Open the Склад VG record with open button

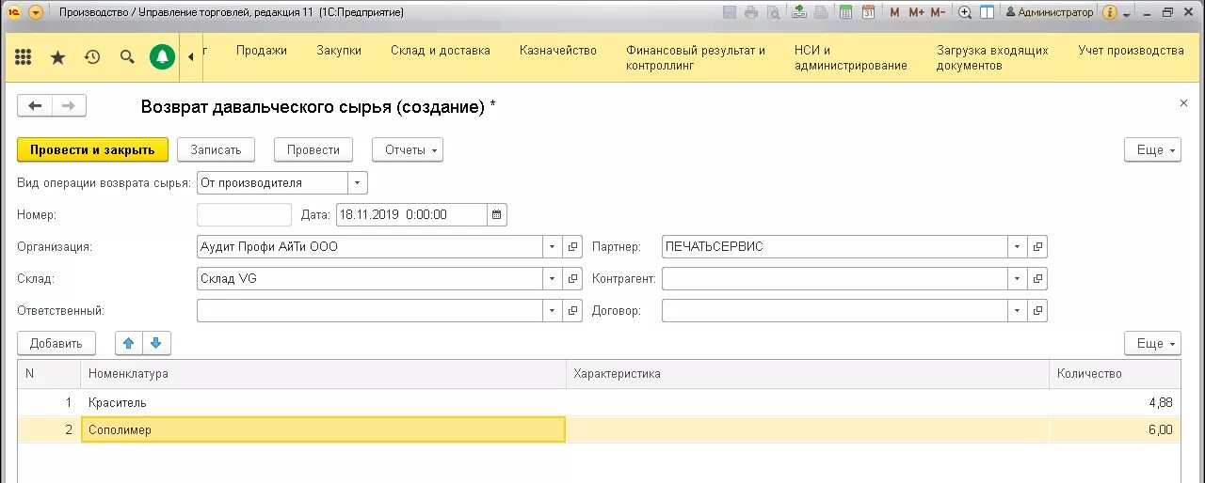coord(573,278)
